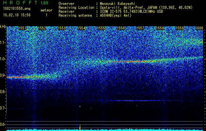The image size is (206, 131).
Task: Click the Receiver label in header
Action: 66,11
